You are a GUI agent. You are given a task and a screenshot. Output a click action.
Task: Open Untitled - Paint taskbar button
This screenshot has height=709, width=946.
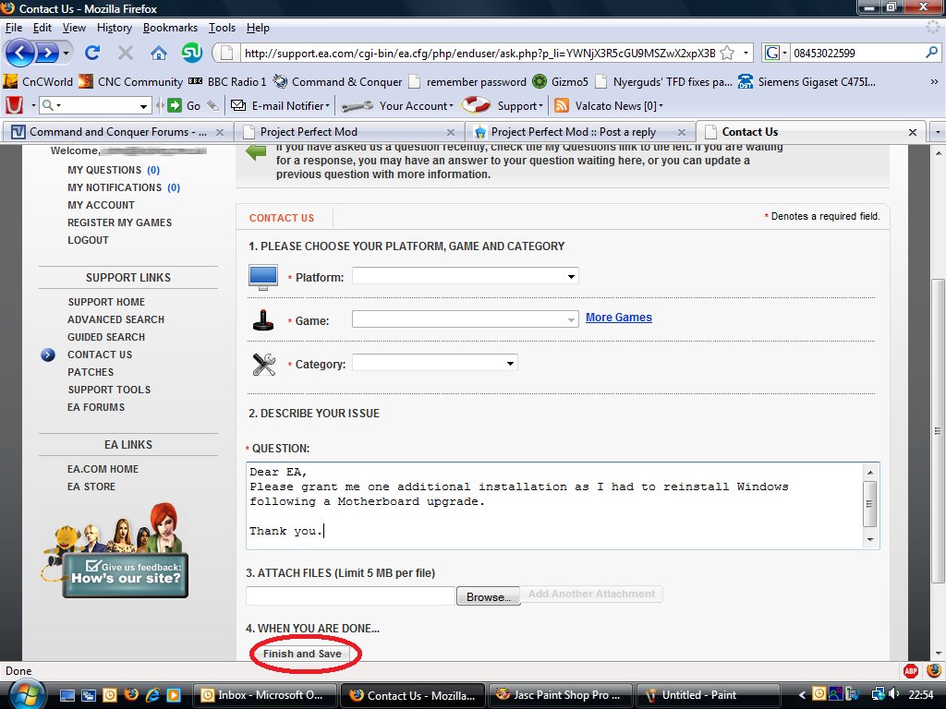coord(708,695)
